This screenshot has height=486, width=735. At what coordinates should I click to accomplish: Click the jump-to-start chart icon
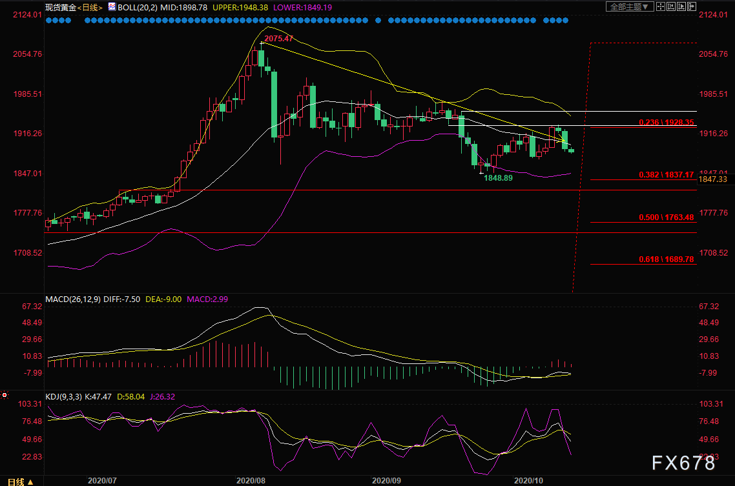[672, 7]
